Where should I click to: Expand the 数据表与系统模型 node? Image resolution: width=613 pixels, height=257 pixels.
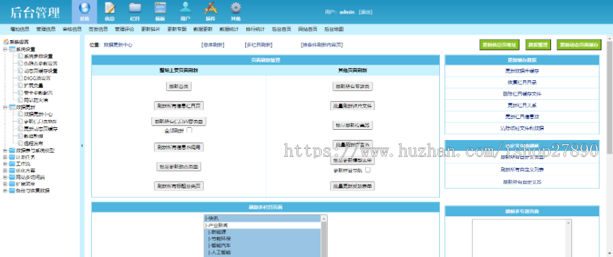click(5, 150)
